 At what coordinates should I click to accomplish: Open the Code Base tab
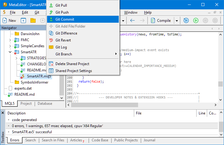(x=100, y=140)
